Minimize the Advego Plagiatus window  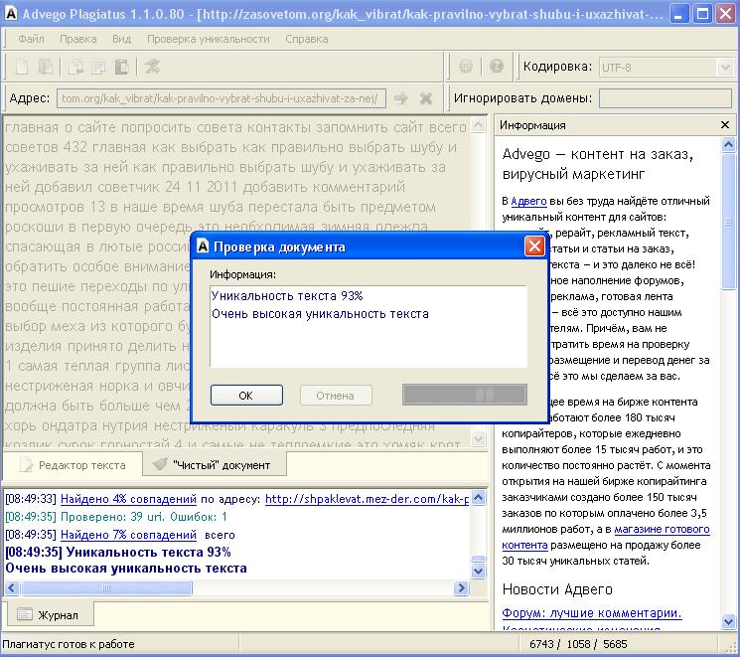coord(678,14)
